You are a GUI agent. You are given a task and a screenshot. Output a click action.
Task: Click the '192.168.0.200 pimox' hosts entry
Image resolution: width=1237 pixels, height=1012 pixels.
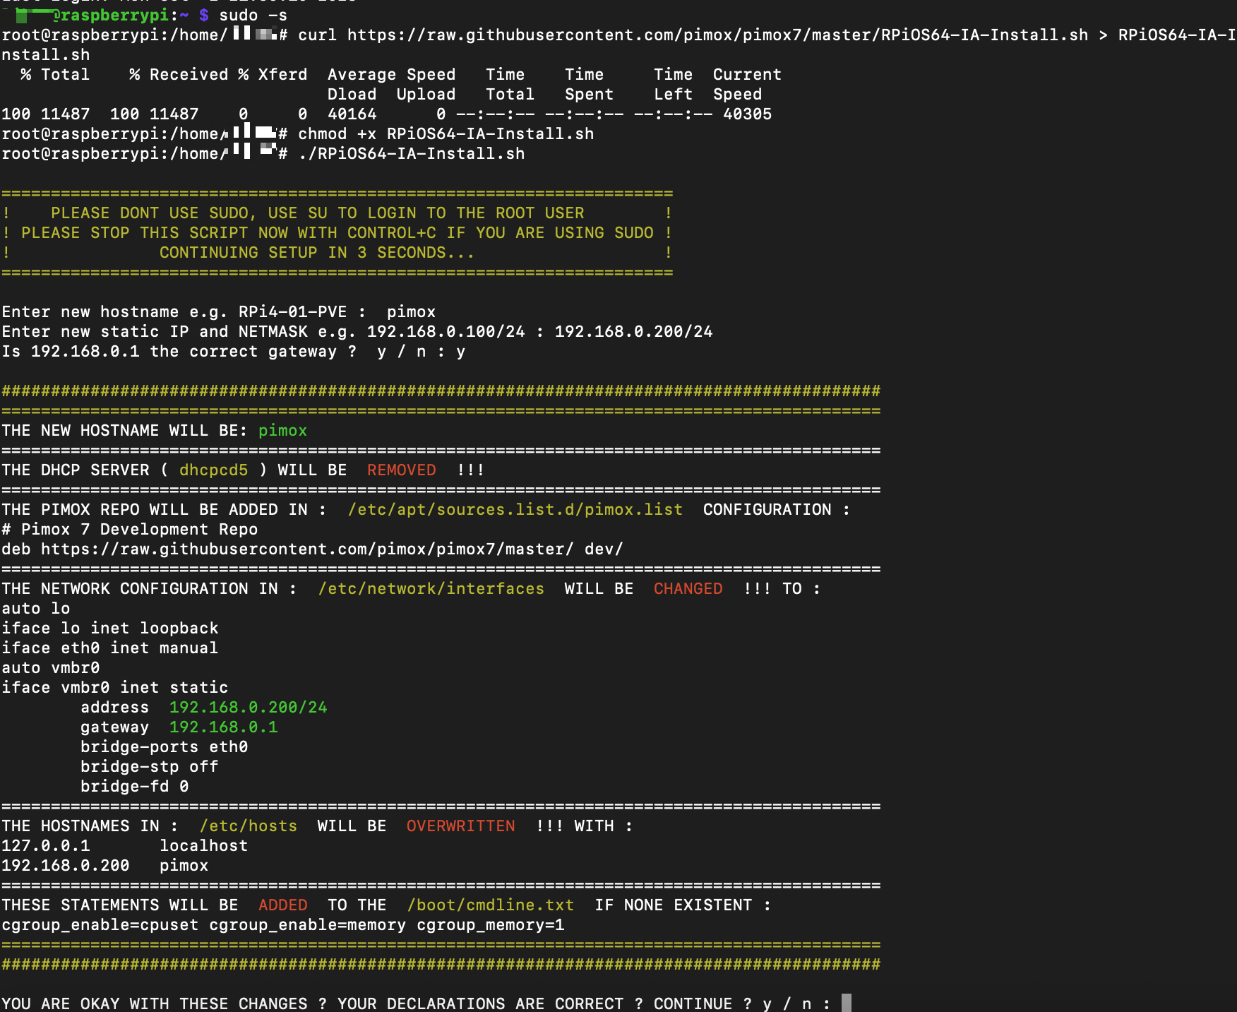(x=105, y=866)
